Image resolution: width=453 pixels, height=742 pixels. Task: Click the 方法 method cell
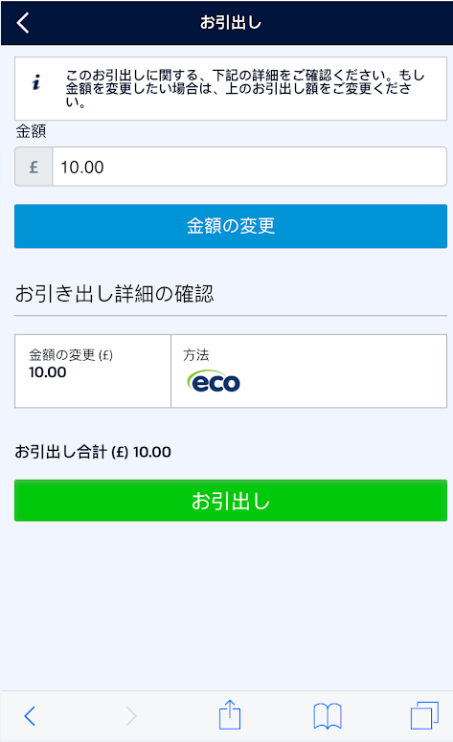pyautogui.click(x=308, y=371)
